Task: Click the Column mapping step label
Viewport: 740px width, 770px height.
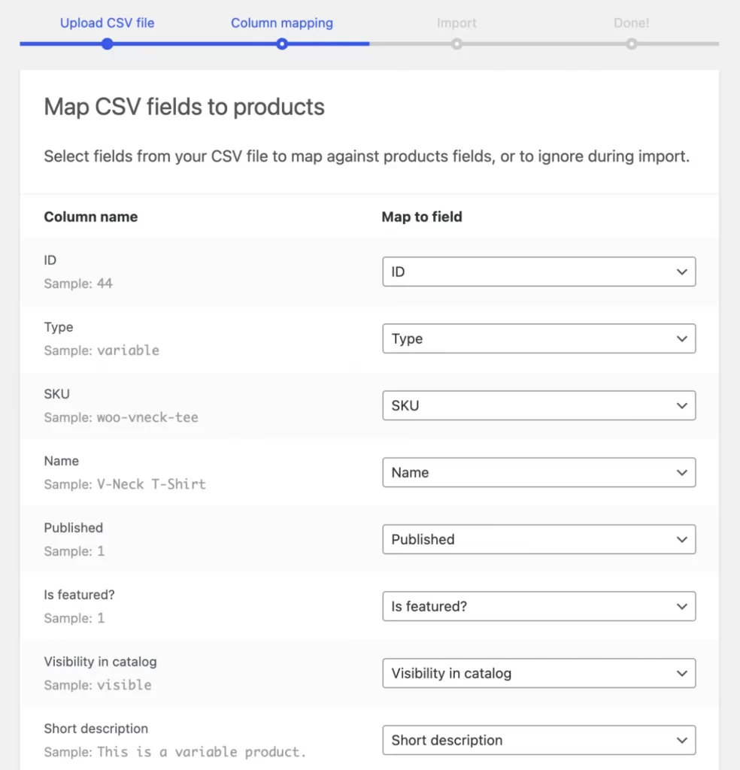Action: pyautogui.click(x=282, y=23)
